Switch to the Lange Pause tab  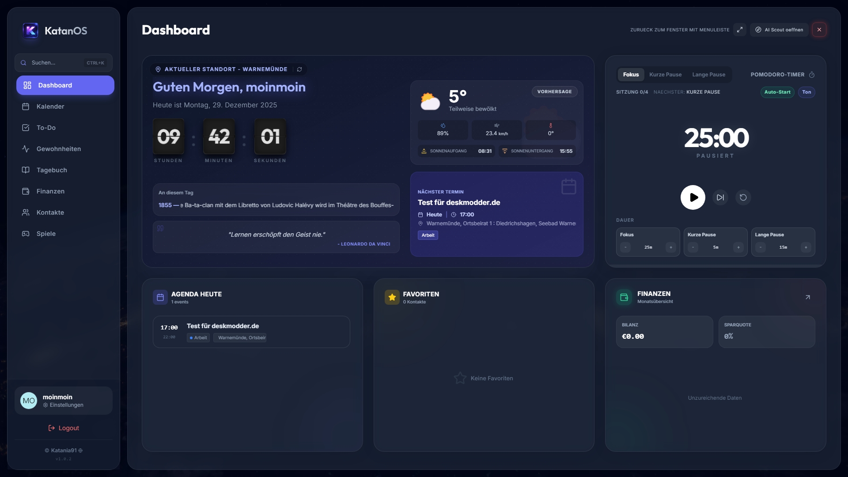[x=708, y=75]
